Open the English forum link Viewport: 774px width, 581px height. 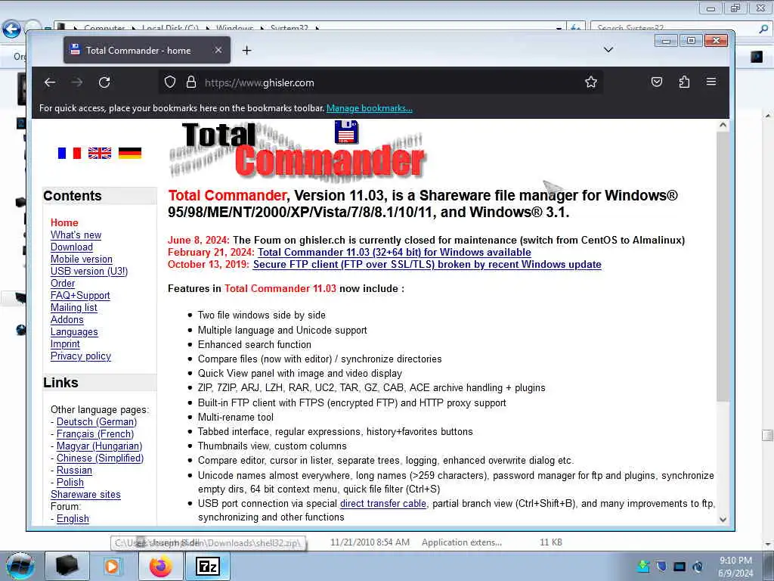click(73, 519)
